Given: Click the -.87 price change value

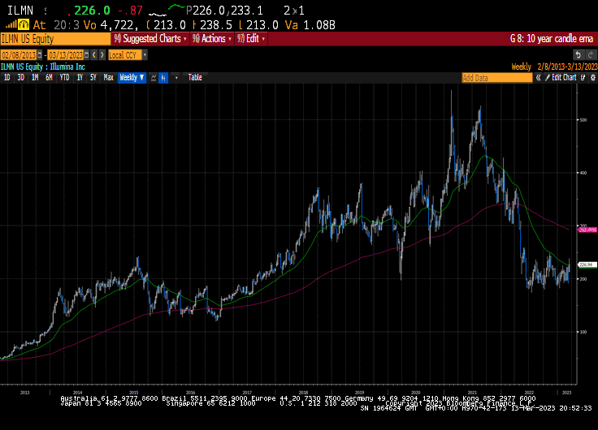Looking at the screenshot, I should click(131, 11).
